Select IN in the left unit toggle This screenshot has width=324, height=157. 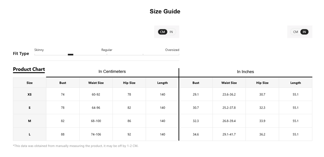point(171,32)
